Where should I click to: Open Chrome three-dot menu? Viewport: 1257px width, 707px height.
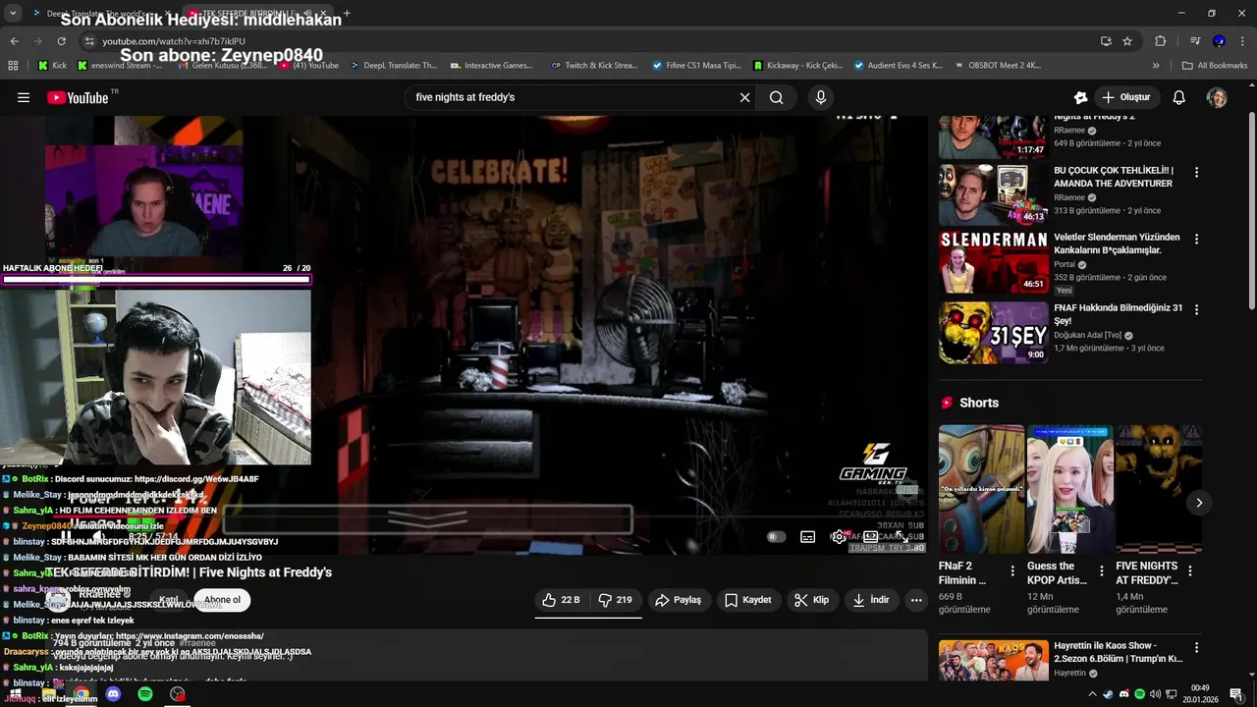coord(1242,41)
